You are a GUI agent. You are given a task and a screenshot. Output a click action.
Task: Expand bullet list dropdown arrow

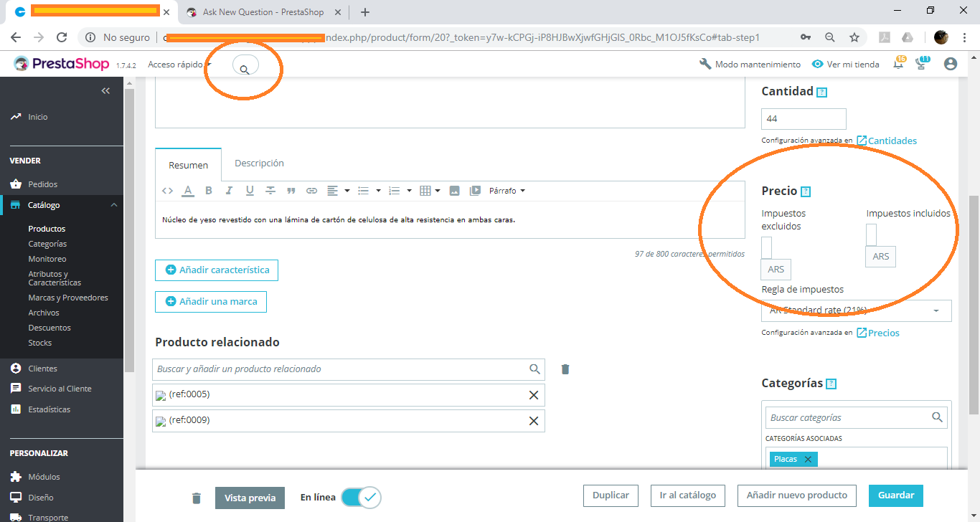(x=378, y=191)
